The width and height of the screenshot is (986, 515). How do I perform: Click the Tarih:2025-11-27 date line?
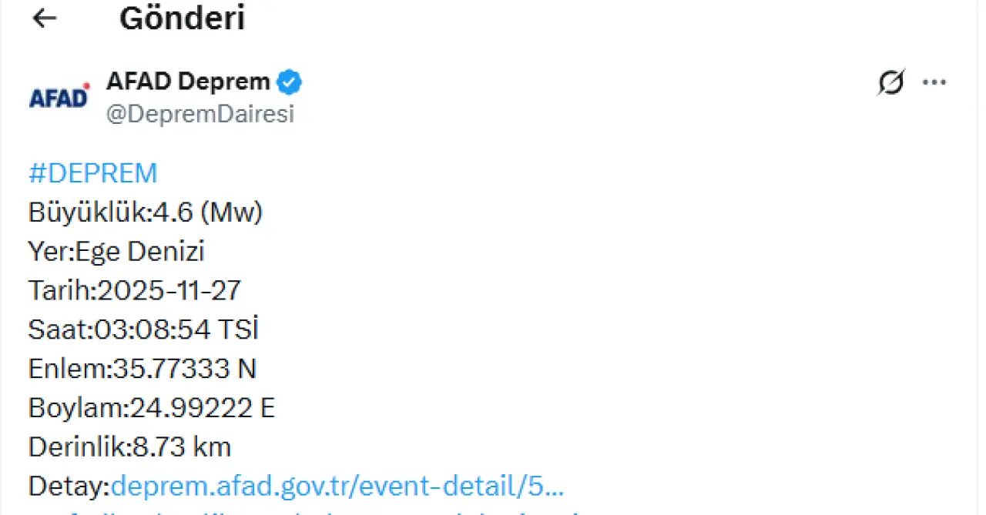pyautogui.click(x=135, y=290)
